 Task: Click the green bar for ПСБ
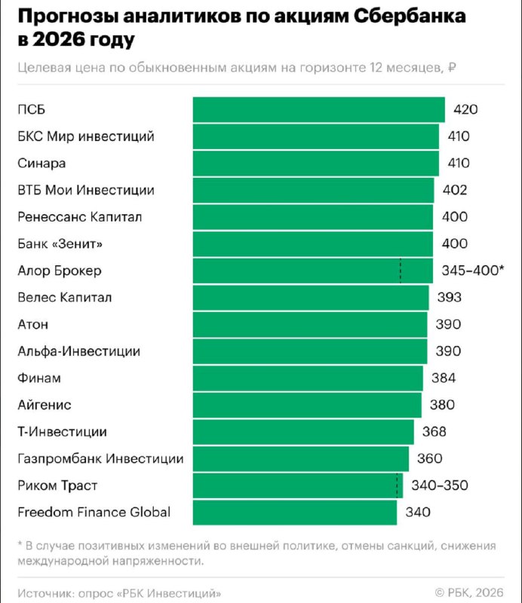[x=318, y=109]
